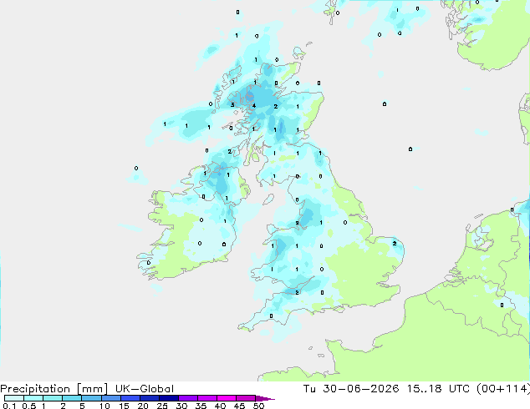
Task: Click the '2' value on East Anglia coast
Action: pos(395,243)
